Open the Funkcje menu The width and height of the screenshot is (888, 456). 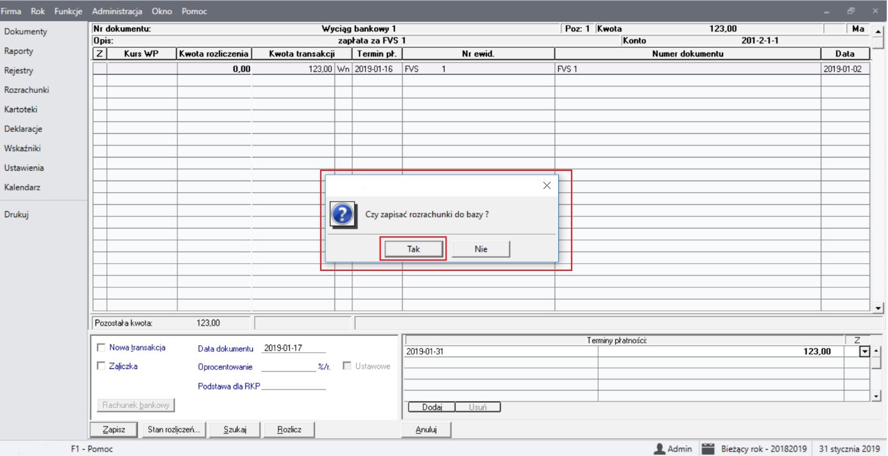click(69, 11)
